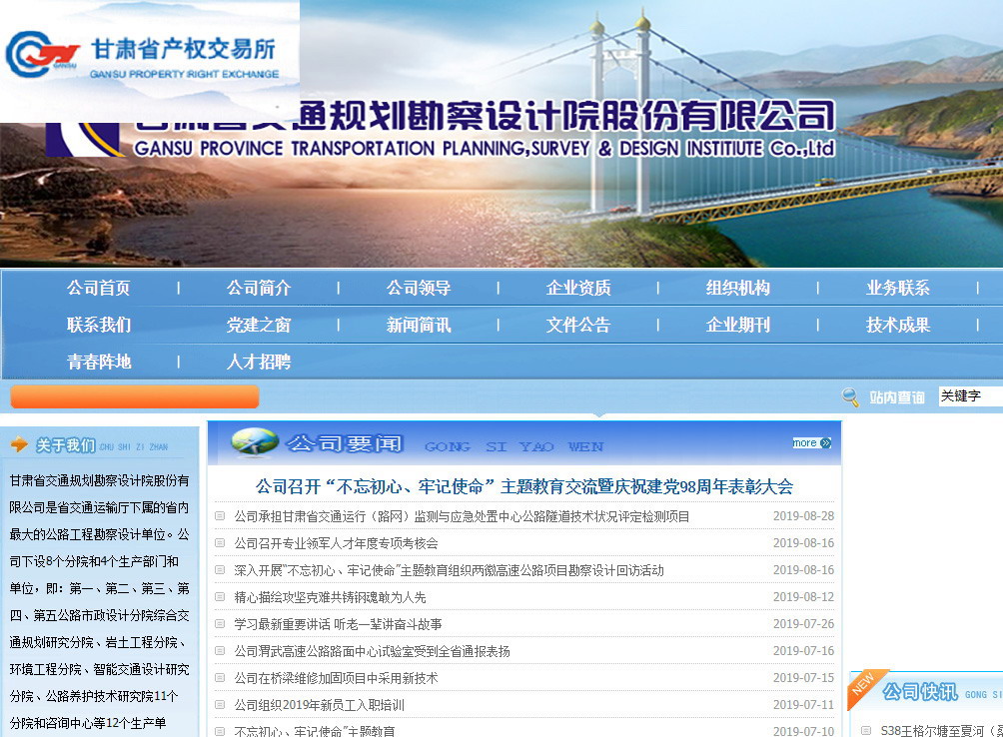
Task: Click the globe icon beside 公司要闻
Action: click(x=255, y=442)
